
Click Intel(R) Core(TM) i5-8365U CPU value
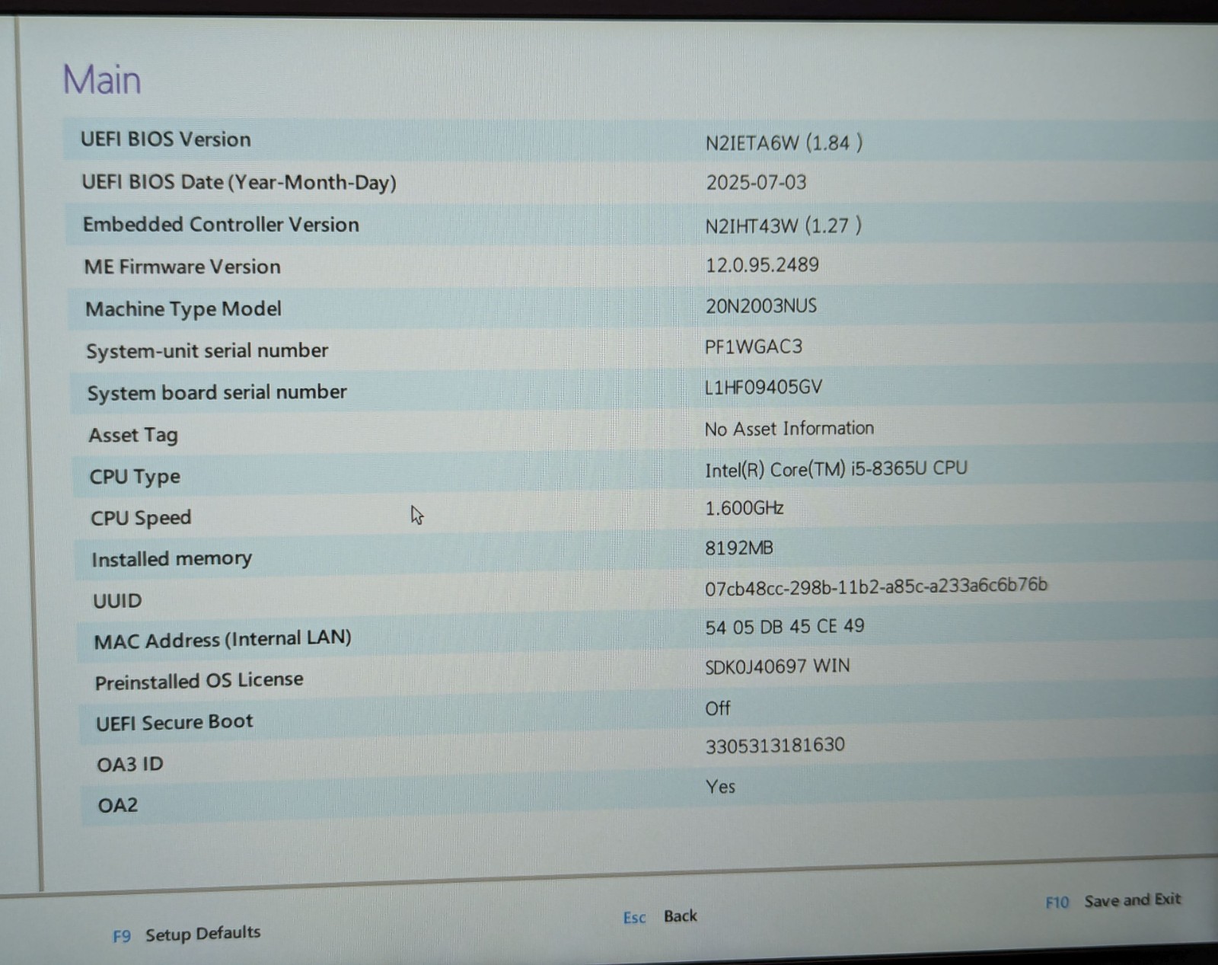(836, 468)
